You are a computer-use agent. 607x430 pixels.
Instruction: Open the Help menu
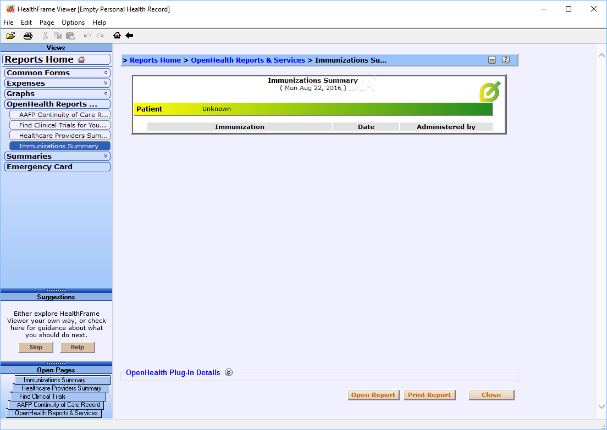[99, 23]
